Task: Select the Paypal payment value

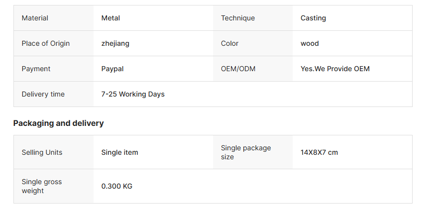Action: 112,69
